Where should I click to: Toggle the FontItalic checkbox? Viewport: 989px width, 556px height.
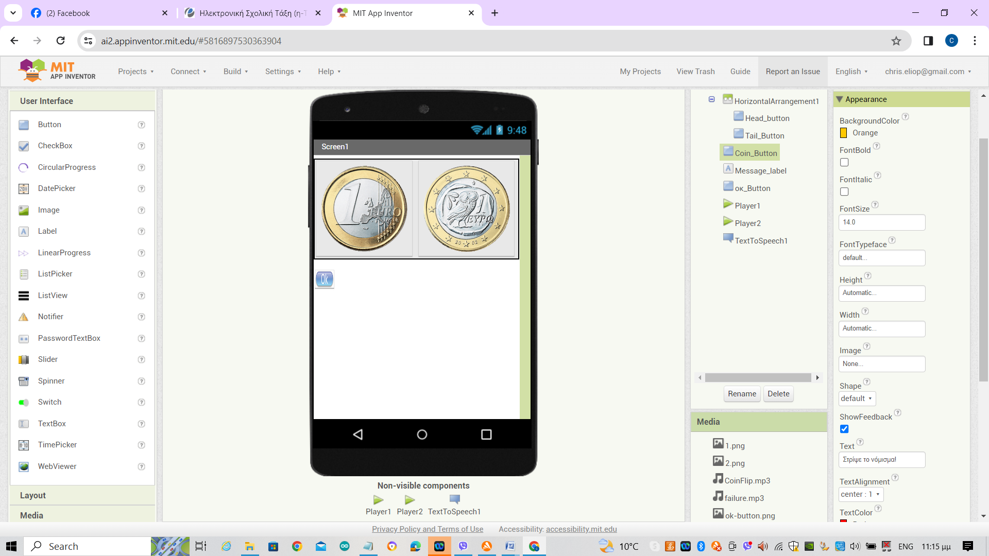(844, 192)
